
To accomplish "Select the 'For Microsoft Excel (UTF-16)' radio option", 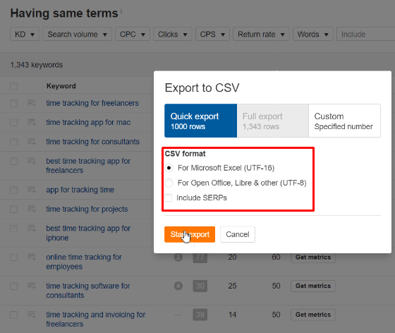I will pos(169,168).
